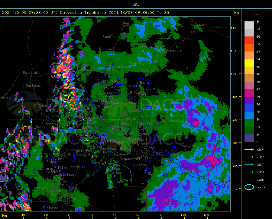Click the 'S_MARTIN' place label

pyautogui.click(x=125, y=134)
